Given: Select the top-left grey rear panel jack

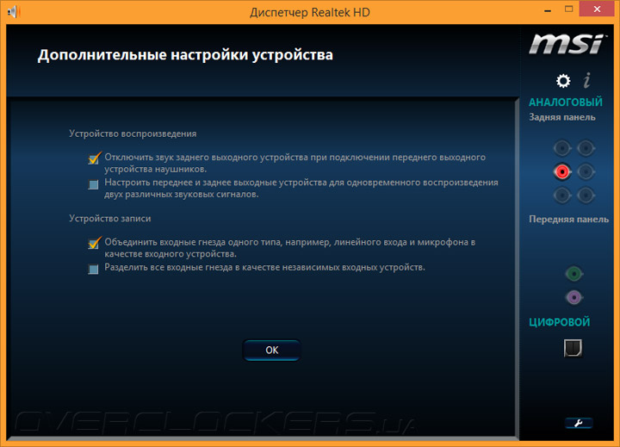Looking at the screenshot, I should (561, 148).
